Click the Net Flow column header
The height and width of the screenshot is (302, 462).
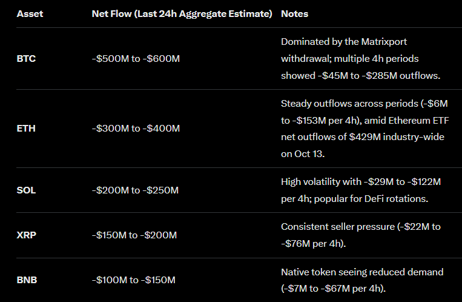182,13
